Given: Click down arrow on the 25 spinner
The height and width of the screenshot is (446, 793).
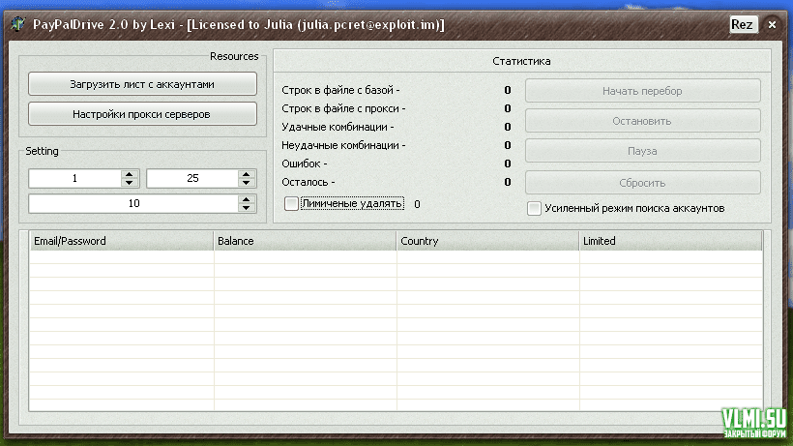Looking at the screenshot, I should click(247, 183).
